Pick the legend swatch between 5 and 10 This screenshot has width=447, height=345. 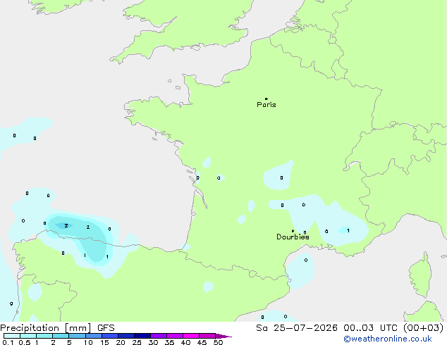click(77, 336)
